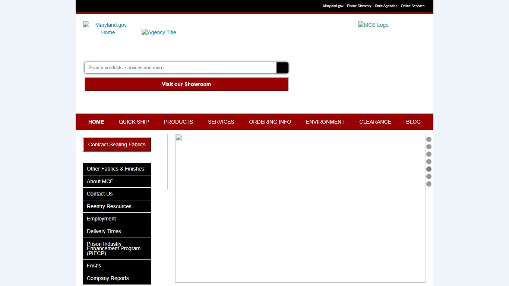The height and width of the screenshot is (286, 509).
Task: Select the last slideshow dot indicator
Action: click(429, 184)
